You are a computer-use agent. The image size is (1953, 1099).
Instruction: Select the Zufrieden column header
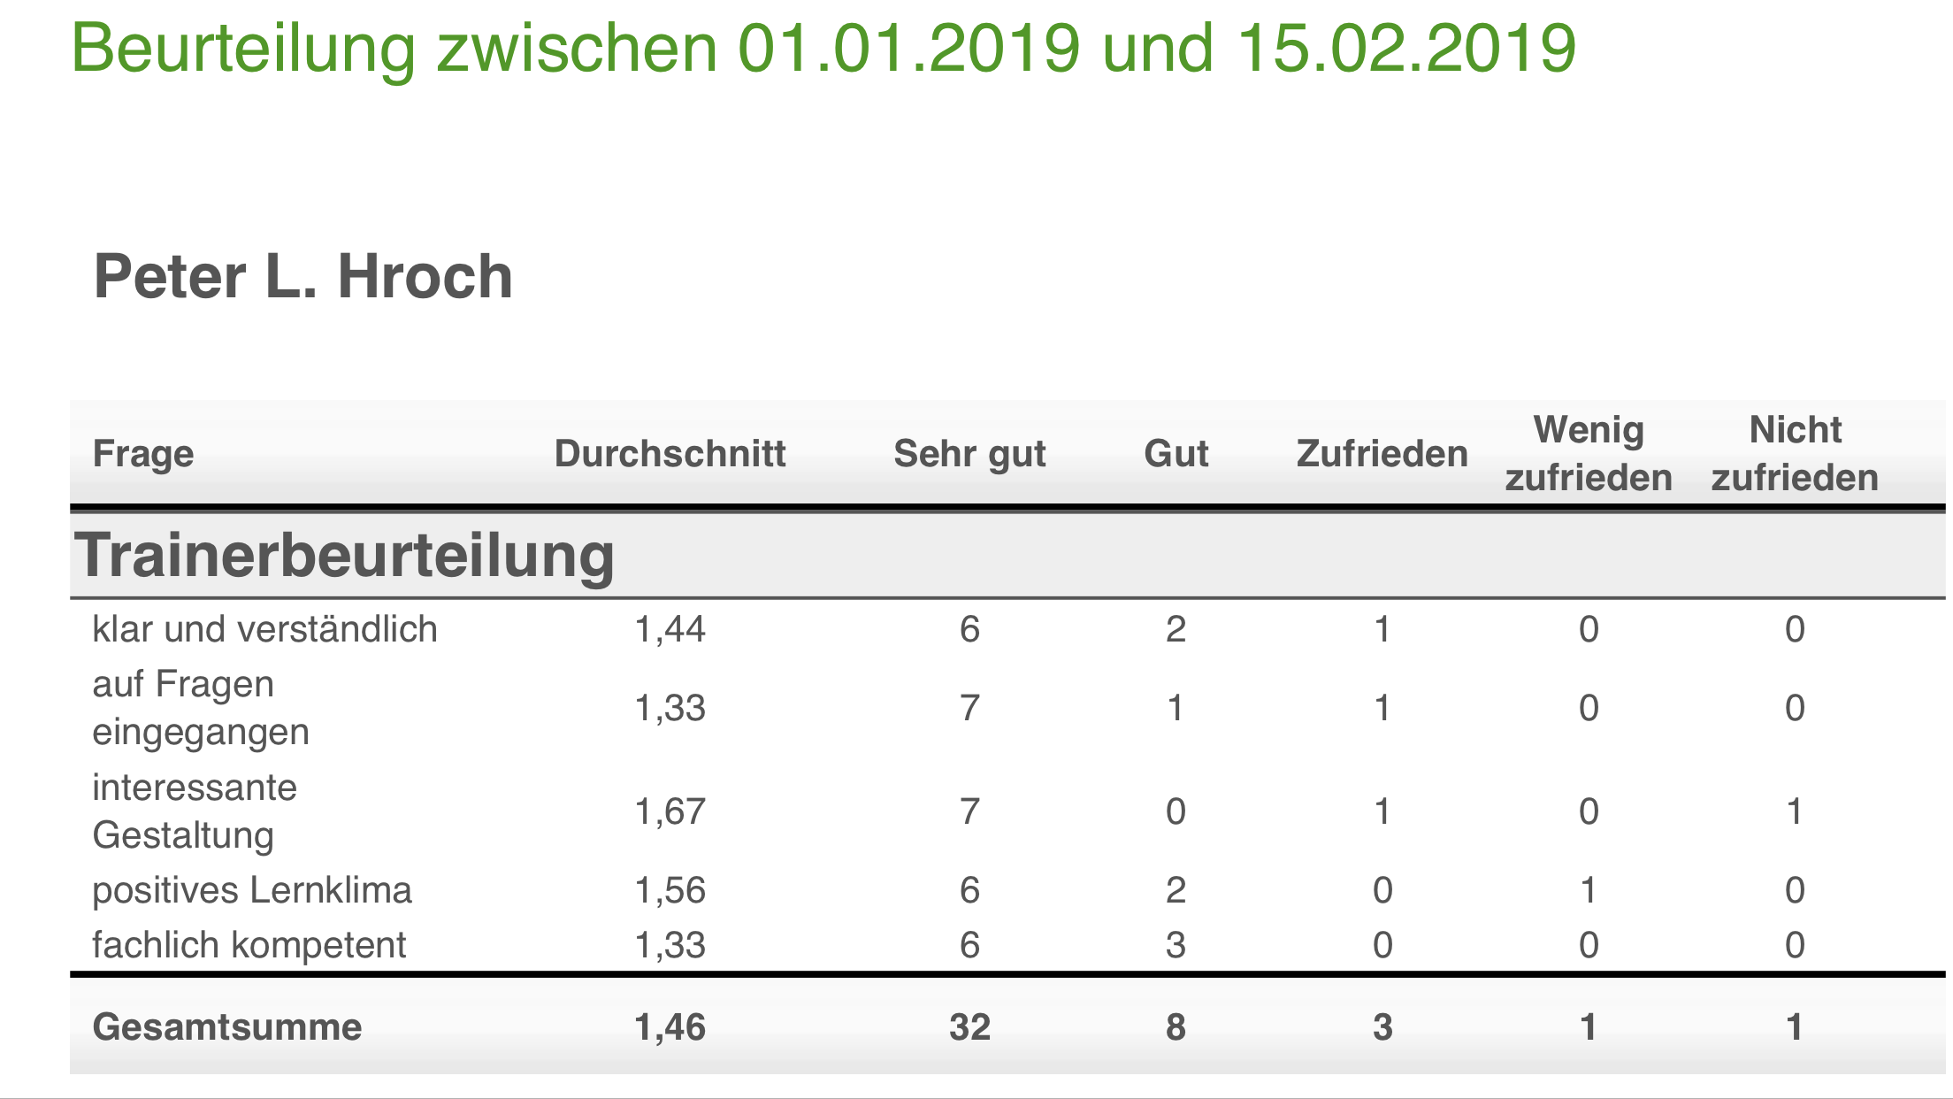[1382, 454]
